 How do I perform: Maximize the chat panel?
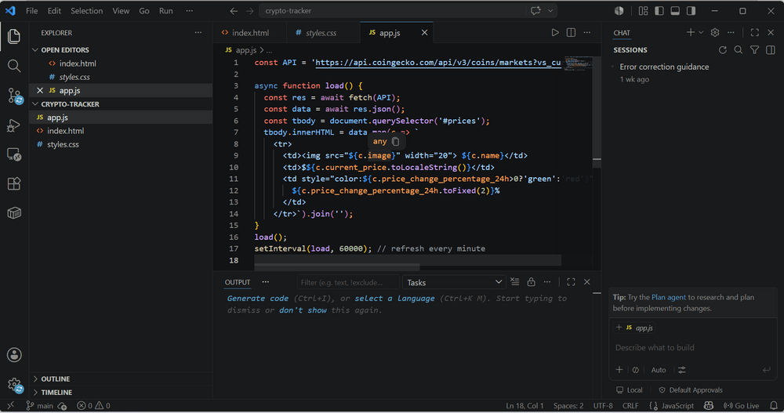755,32
